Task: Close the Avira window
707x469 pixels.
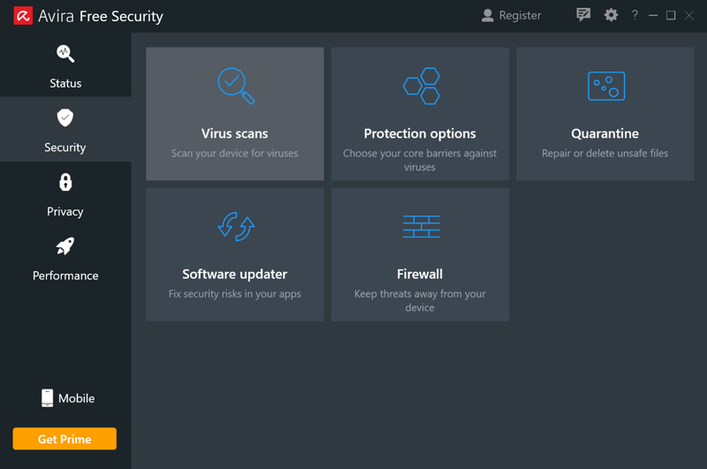Action: pyautogui.click(x=689, y=15)
